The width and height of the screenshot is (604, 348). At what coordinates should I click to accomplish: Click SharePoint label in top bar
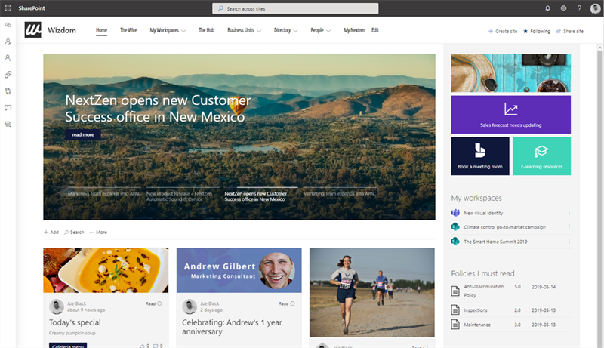click(x=32, y=8)
